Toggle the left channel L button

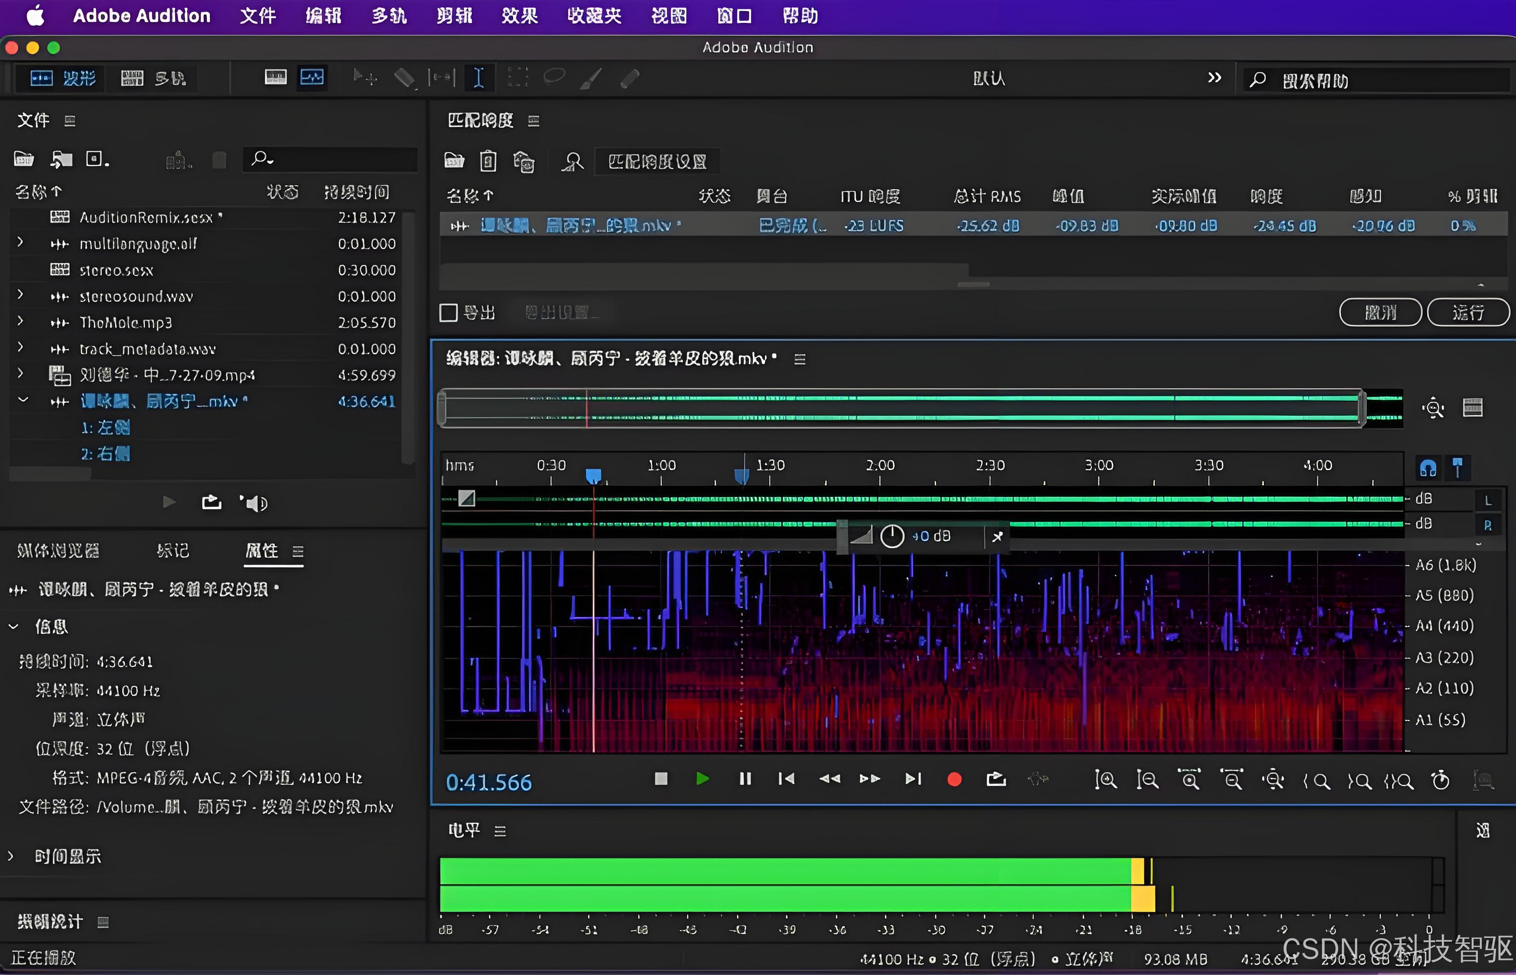1488,500
